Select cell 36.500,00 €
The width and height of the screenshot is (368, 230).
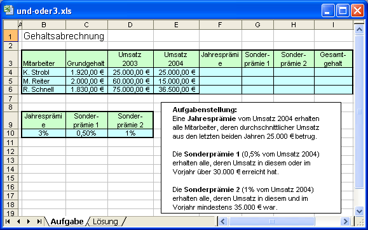[x=176, y=89]
